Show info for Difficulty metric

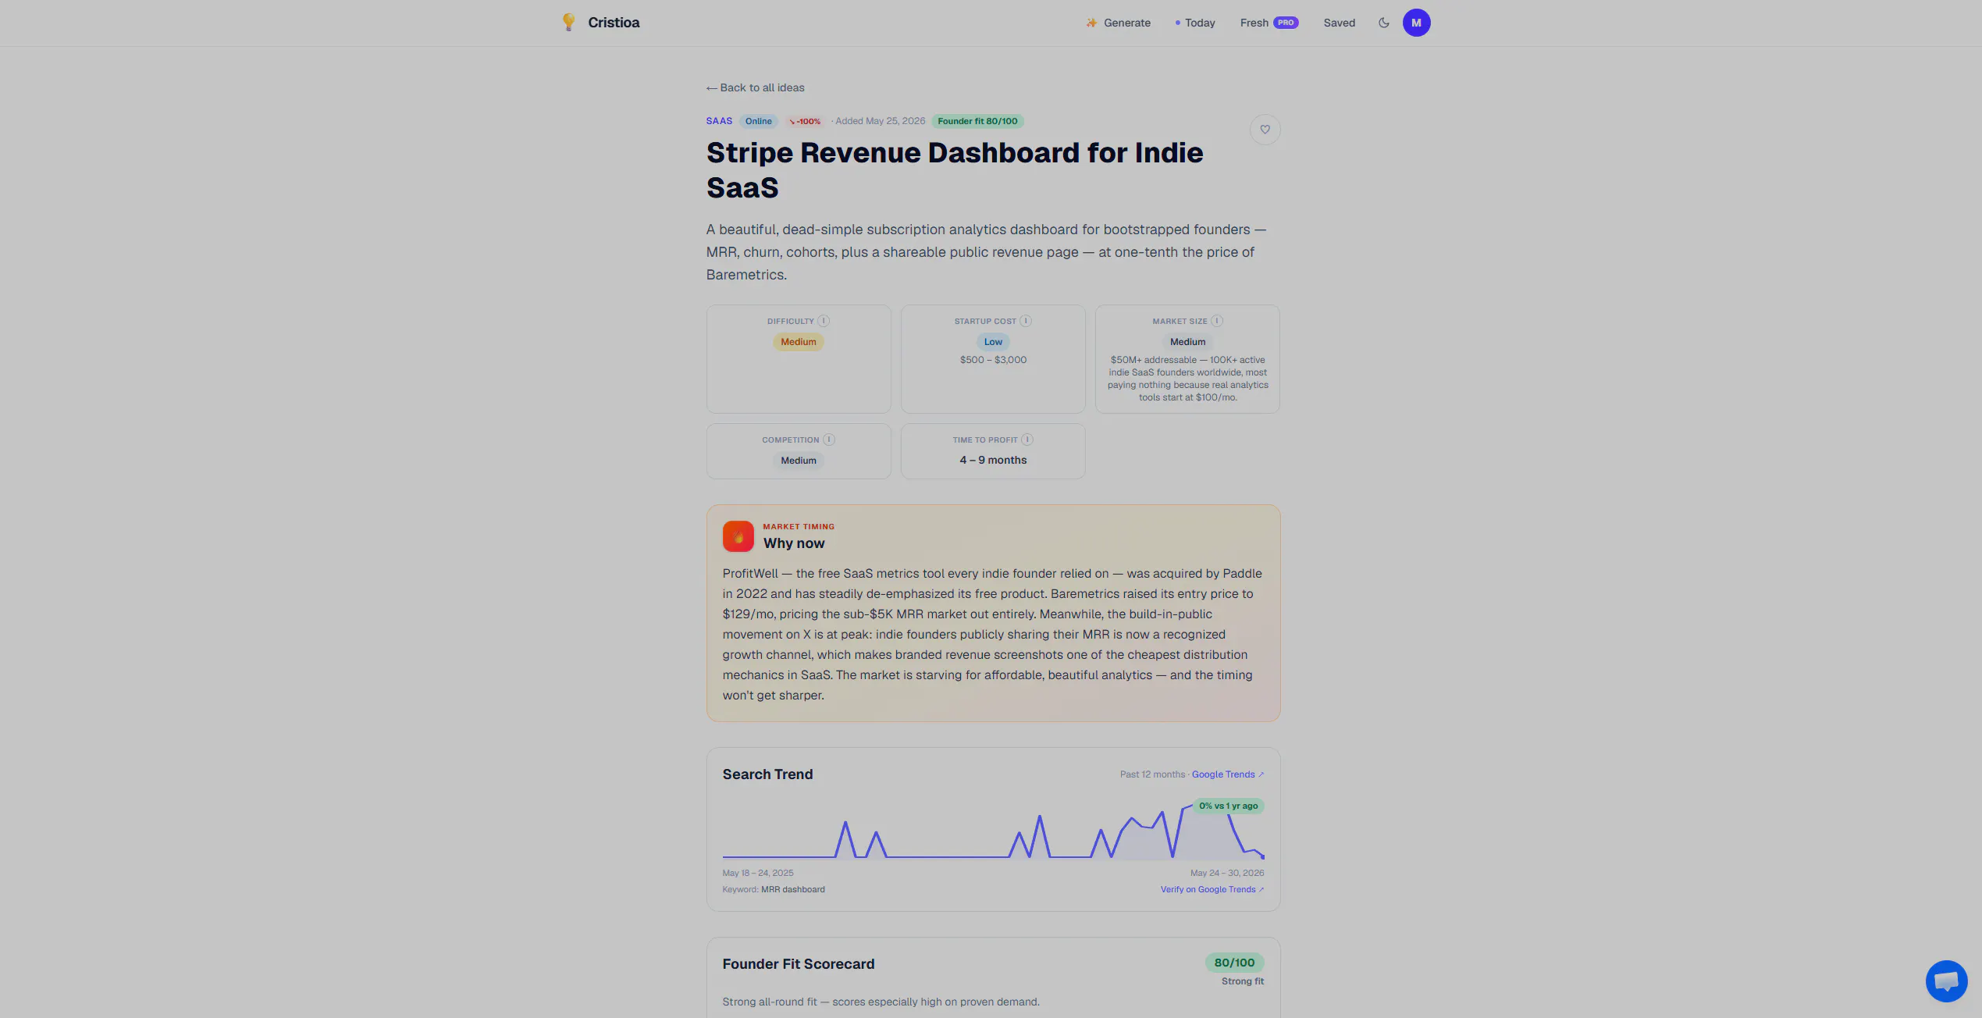pyautogui.click(x=824, y=321)
